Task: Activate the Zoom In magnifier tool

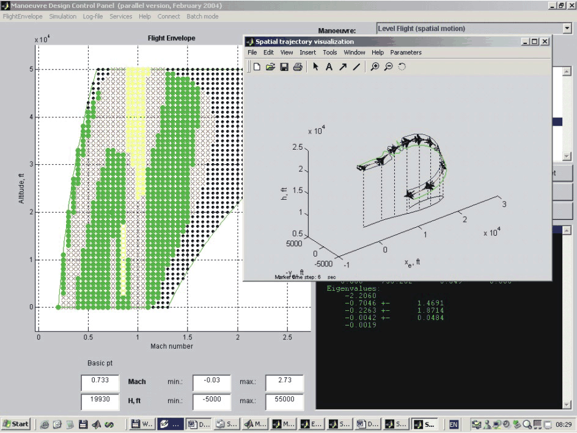Action: (x=375, y=67)
